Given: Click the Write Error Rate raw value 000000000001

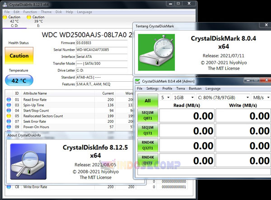Looking at the screenshot, I should coord(174,187).
